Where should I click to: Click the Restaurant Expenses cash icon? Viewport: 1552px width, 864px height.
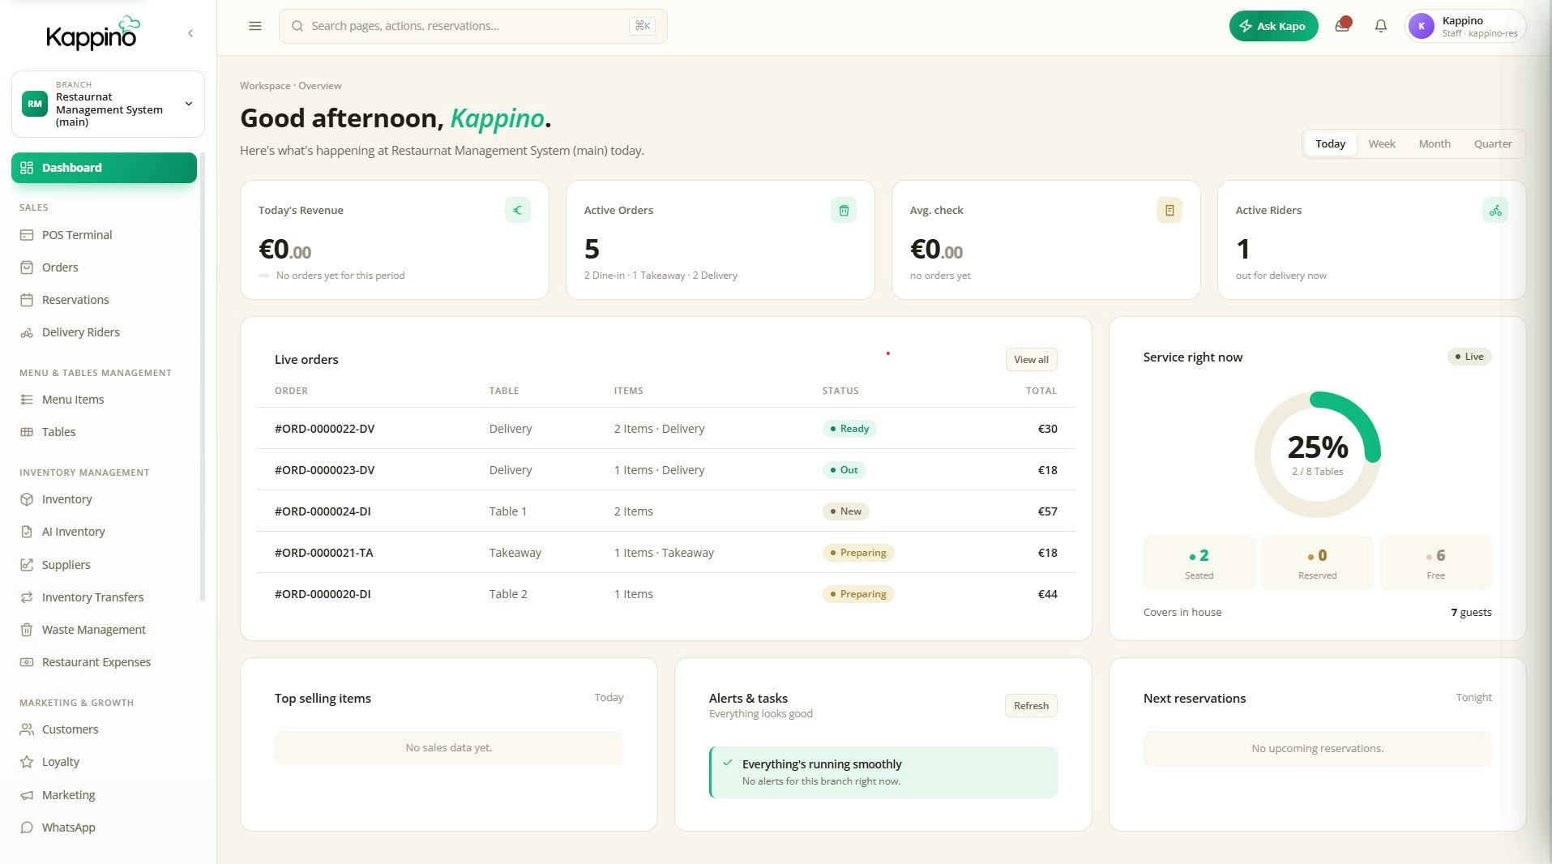[27, 662]
